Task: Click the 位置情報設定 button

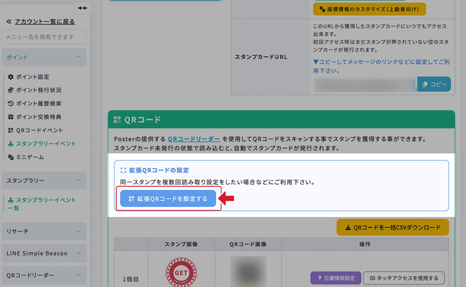Action: [x=335, y=278]
